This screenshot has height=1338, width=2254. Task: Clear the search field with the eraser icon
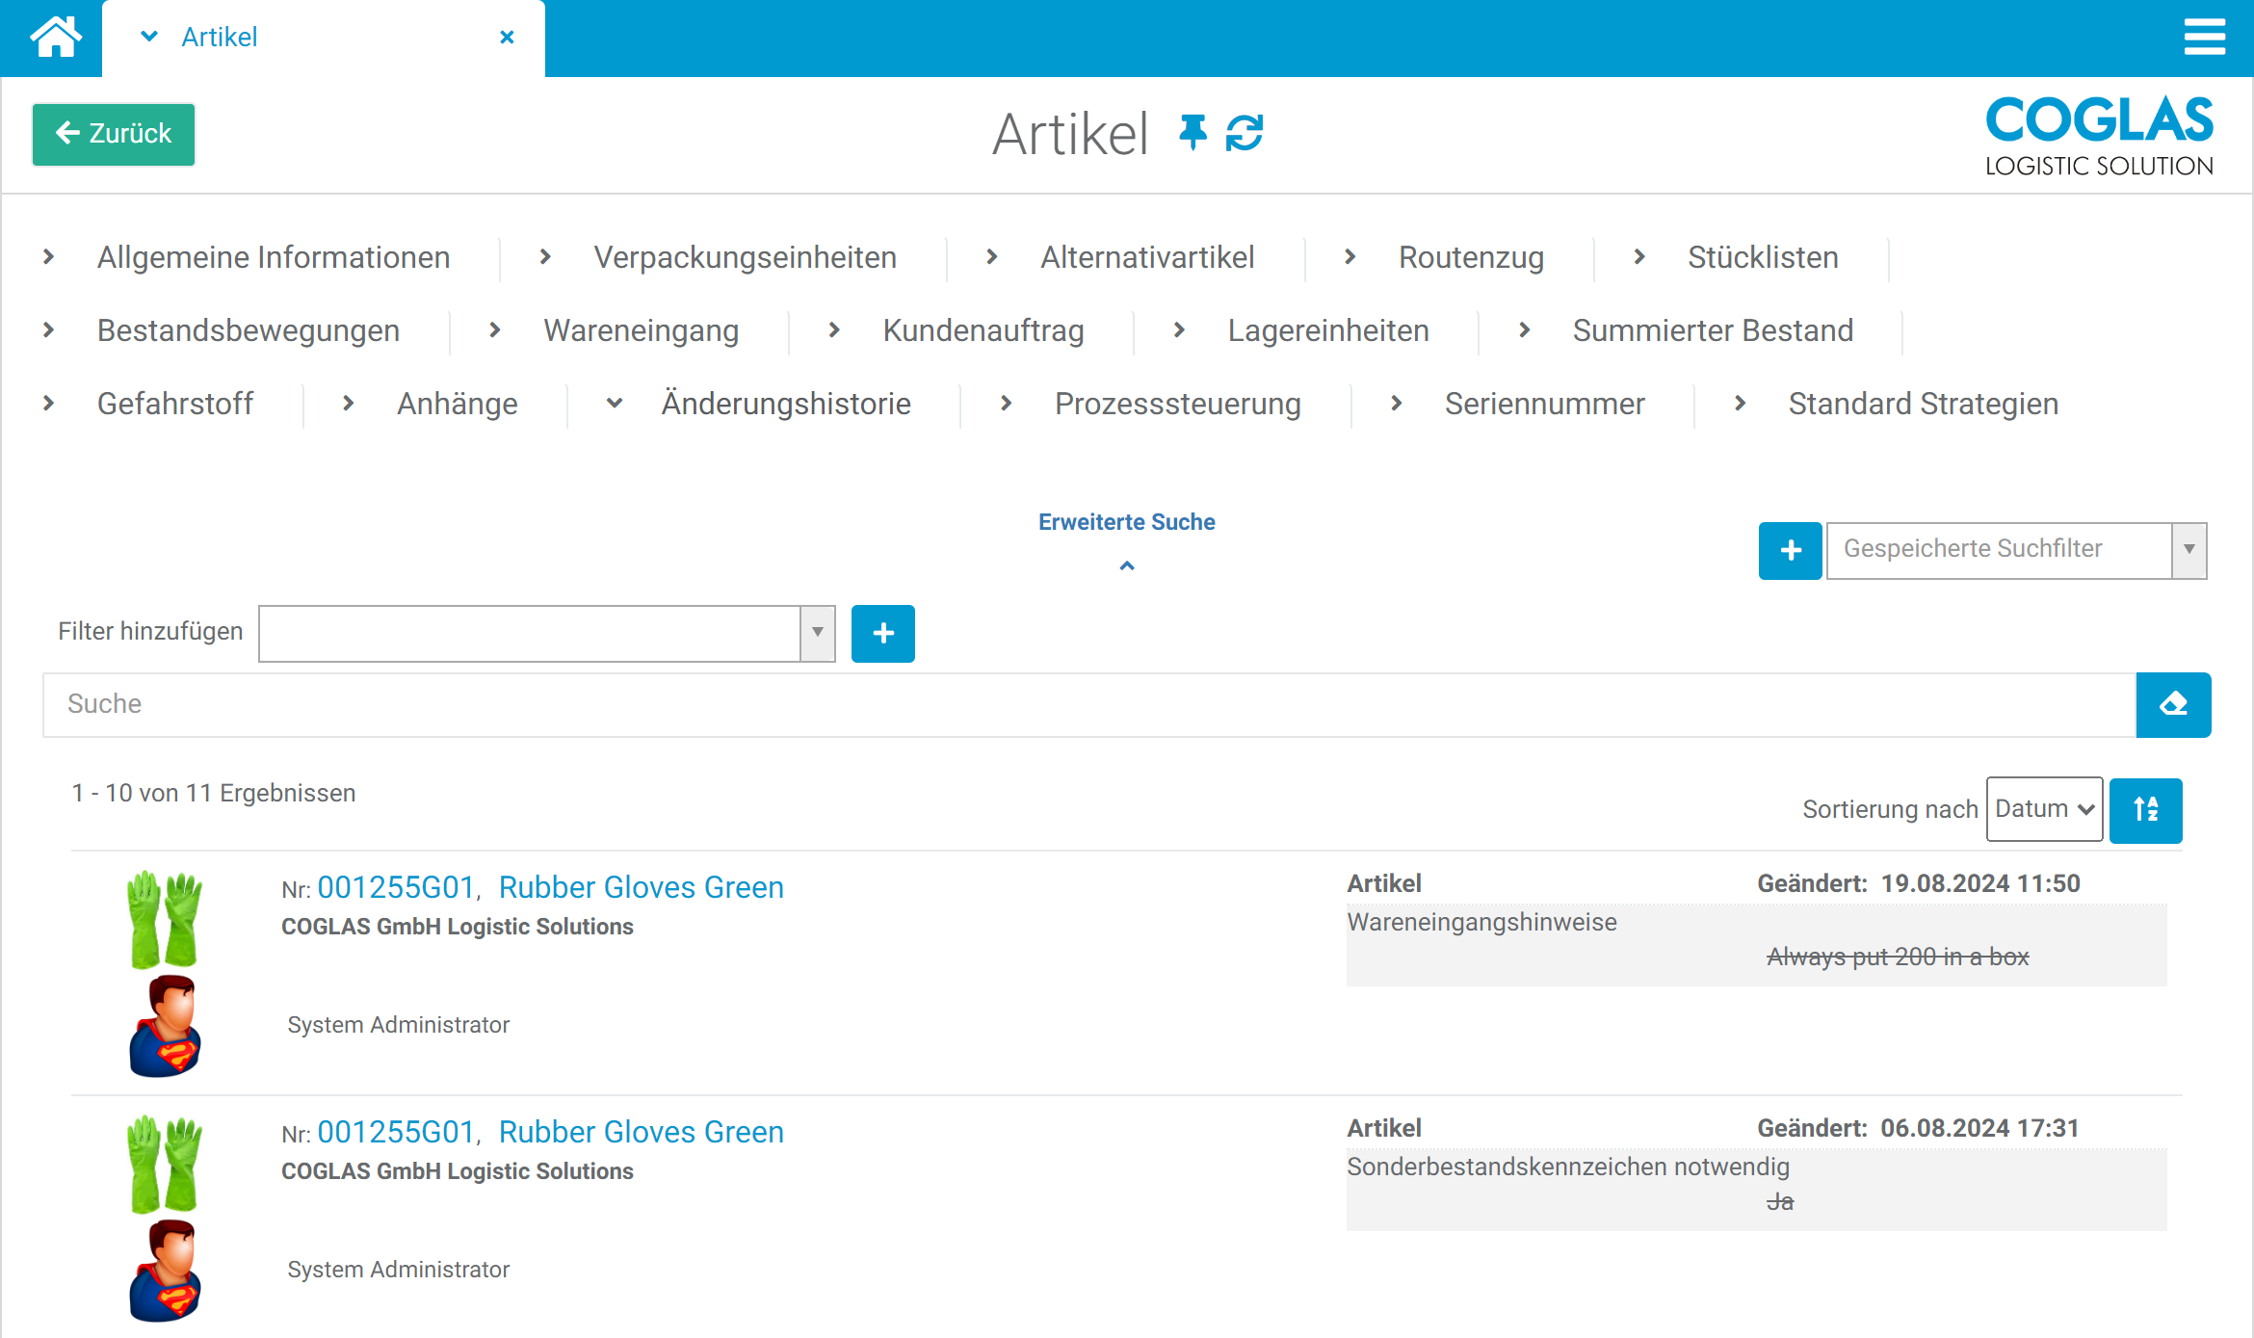click(x=2173, y=704)
